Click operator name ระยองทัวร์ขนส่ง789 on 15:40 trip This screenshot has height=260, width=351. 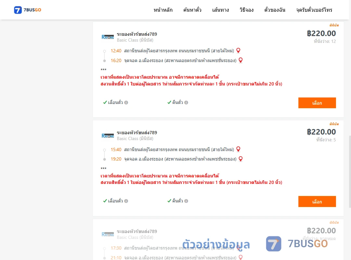[x=137, y=133]
